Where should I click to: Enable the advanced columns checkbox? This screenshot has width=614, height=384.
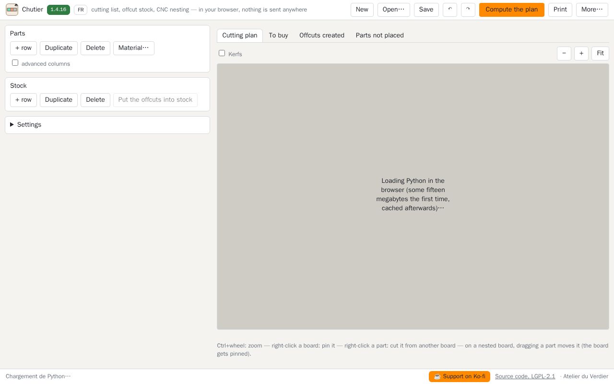pyautogui.click(x=15, y=63)
